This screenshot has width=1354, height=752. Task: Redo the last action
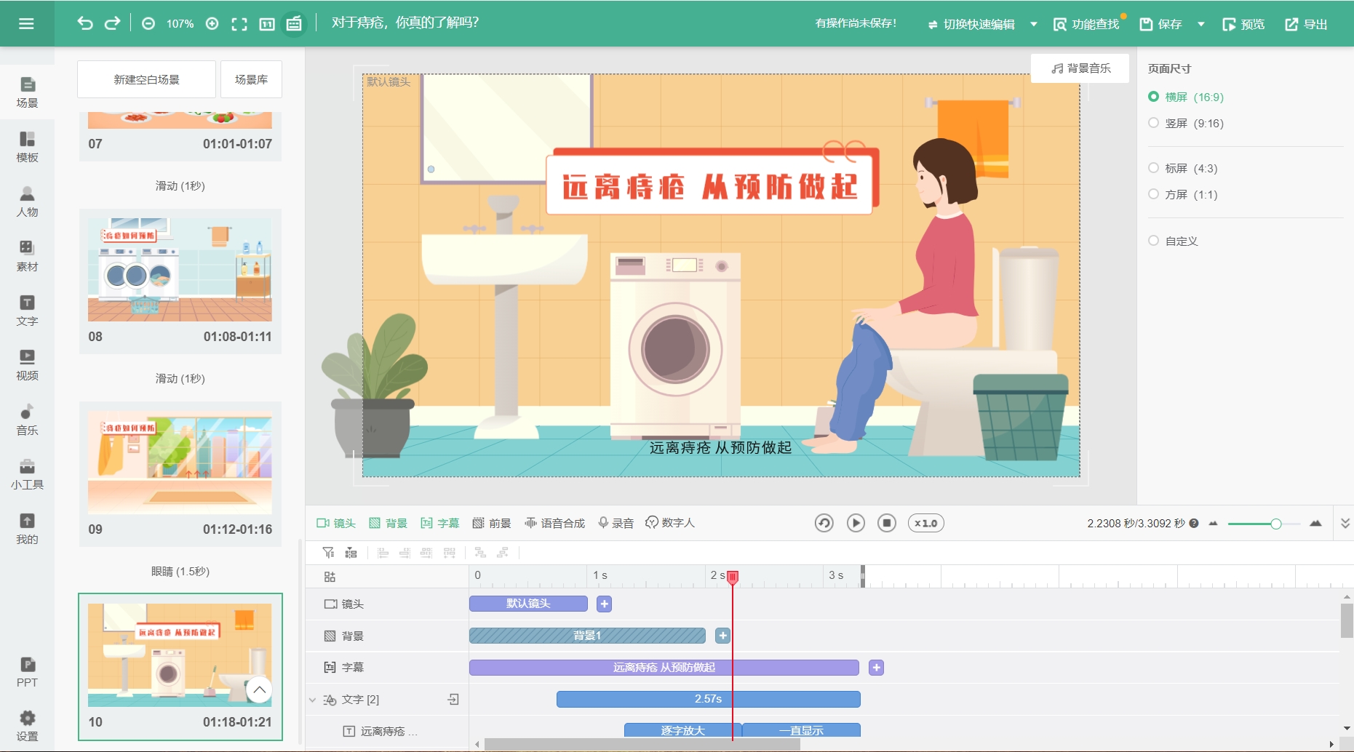coord(112,23)
